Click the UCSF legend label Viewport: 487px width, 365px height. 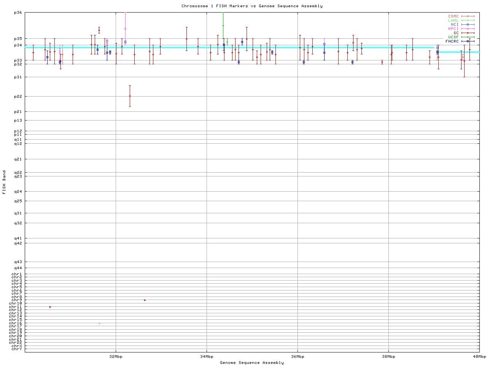tap(453, 37)
